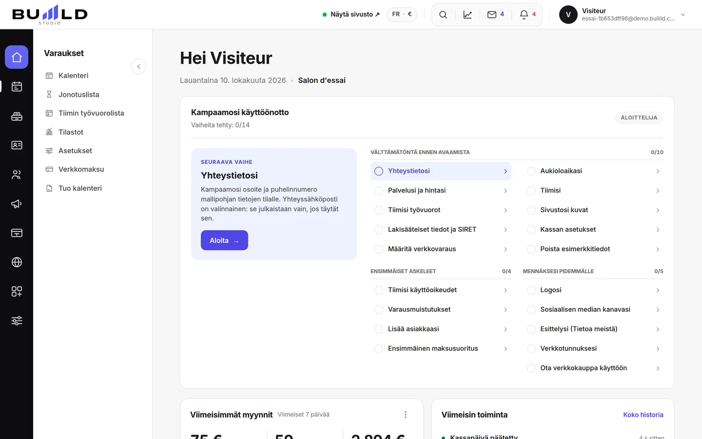The image size is (702, 439).
Task: Expand the Määritä verkkovaraus chevron
Action: 506,249
